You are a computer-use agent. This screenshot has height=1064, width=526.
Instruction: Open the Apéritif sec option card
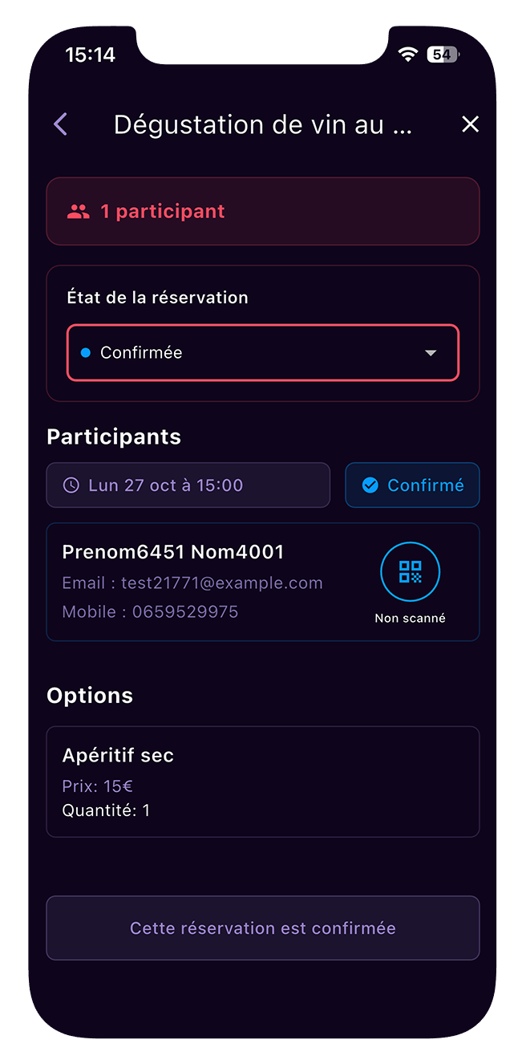pyautogui.click(x=262, y=781)
